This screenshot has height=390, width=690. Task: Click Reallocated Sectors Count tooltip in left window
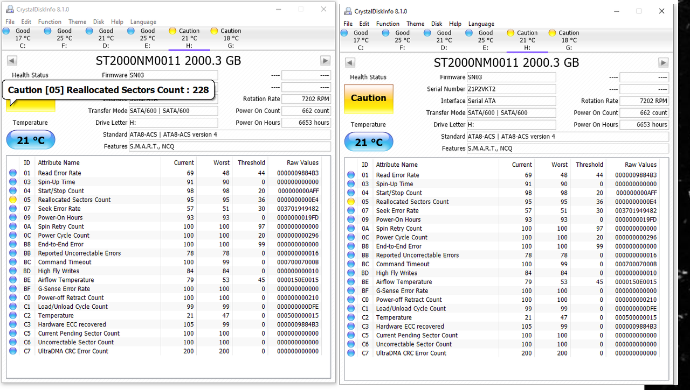pyautogui.click(x=108, y=90)
